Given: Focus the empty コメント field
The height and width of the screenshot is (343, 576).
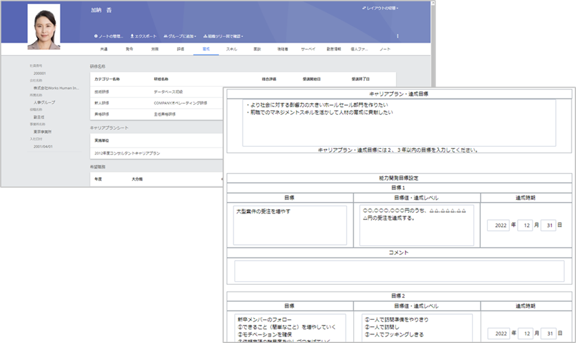Looking at the screenshot, I should coord(399,271).
